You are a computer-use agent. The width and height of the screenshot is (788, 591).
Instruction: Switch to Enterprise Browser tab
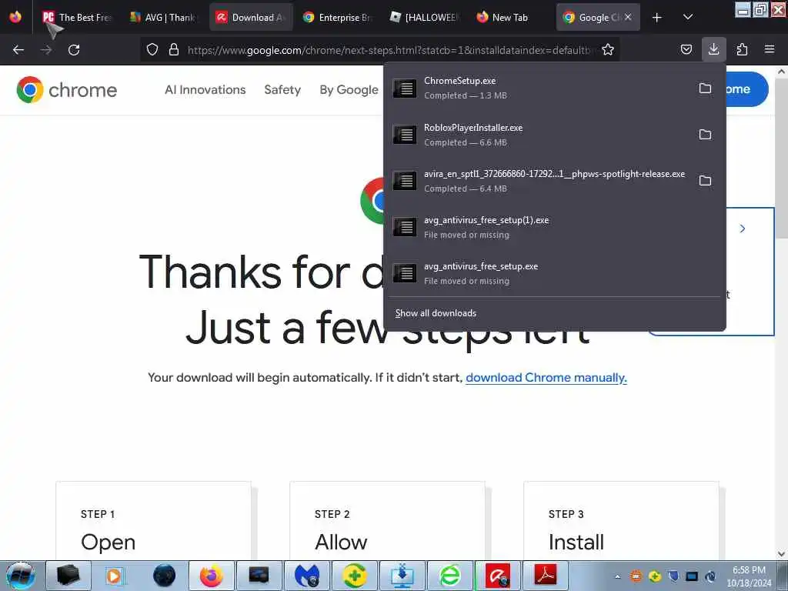(x=338, y=18)
